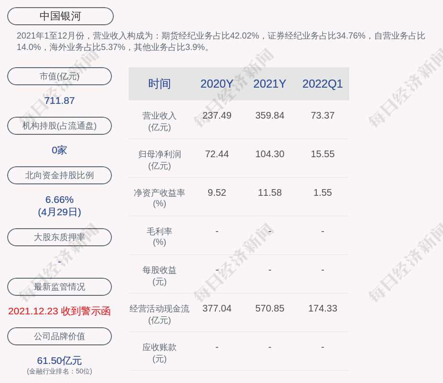Image resolution: width=443 pixels, height=383 pixels.
Task: Click revenue cell 359.84
Action: pos(270,116)
